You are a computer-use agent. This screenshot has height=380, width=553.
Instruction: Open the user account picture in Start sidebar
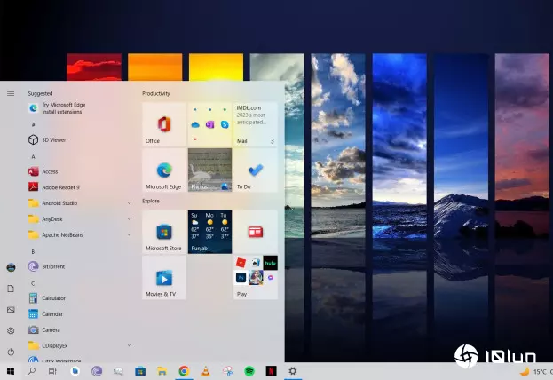11,267
